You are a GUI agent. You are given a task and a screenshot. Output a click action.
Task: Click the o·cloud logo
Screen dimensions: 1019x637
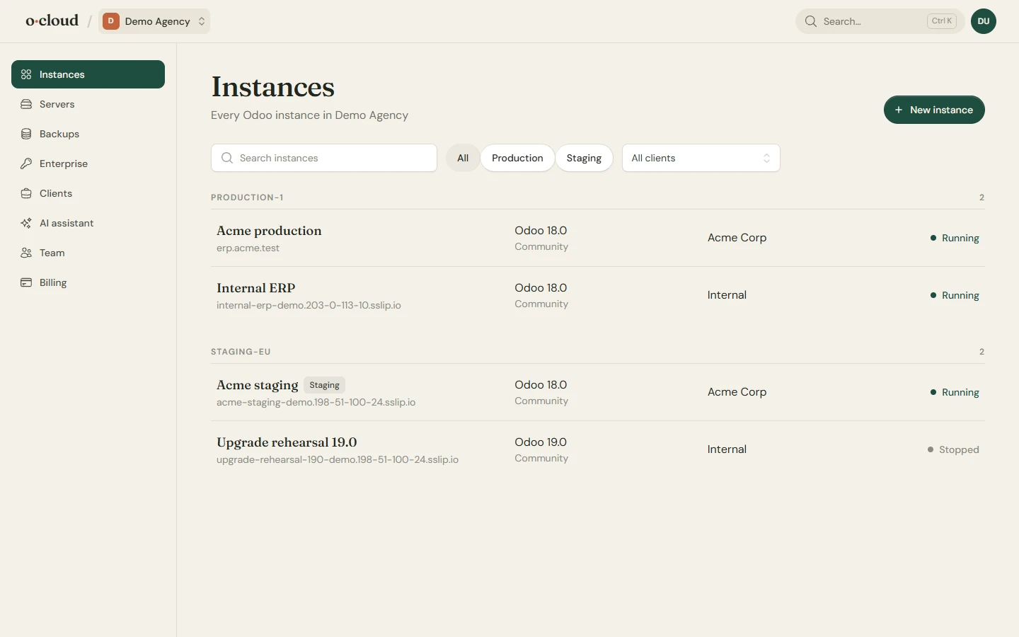tap(52, 21)
